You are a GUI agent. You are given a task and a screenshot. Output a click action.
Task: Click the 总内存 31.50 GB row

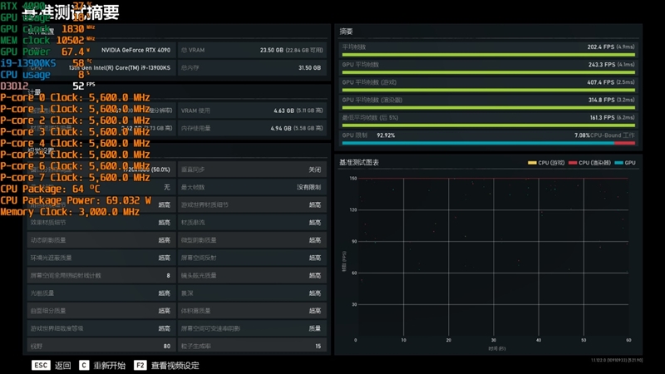pos(252,68)
